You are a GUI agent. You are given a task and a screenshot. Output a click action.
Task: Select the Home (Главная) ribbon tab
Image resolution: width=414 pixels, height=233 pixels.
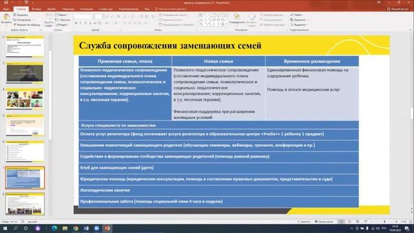click(21, 9)
